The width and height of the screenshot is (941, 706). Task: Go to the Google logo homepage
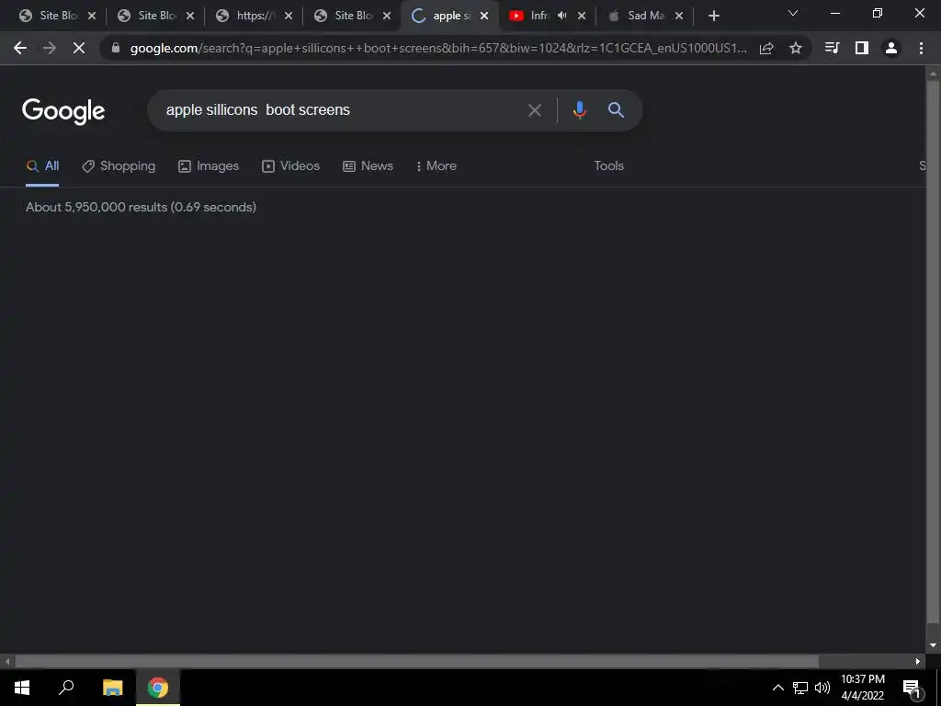[63, 111]
